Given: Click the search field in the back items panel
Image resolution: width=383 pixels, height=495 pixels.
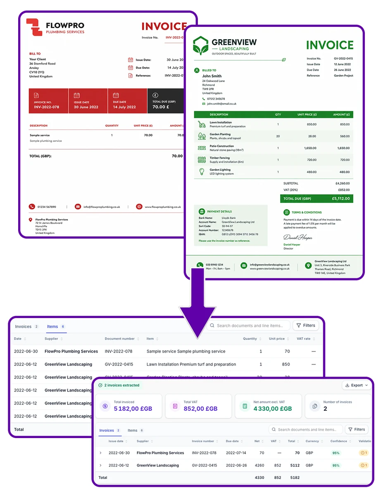Looking at the screenshot, I should pyautogui.click(x=248, y=325).
